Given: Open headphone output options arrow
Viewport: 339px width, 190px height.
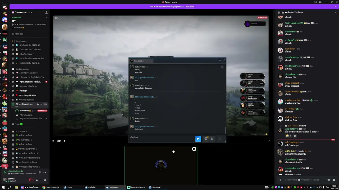Looking at the screenshot, I should 41,180.
